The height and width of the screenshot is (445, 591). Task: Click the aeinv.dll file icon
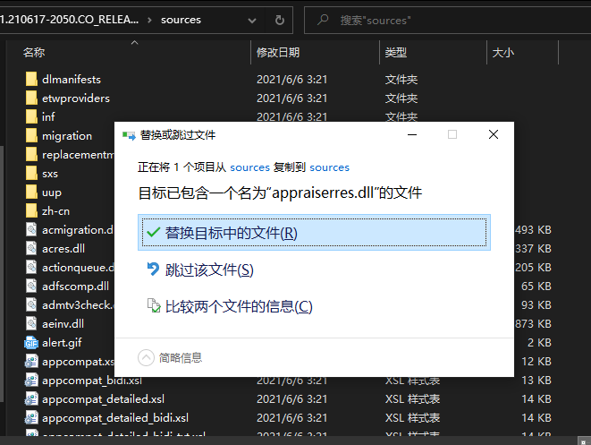(31, 324)
